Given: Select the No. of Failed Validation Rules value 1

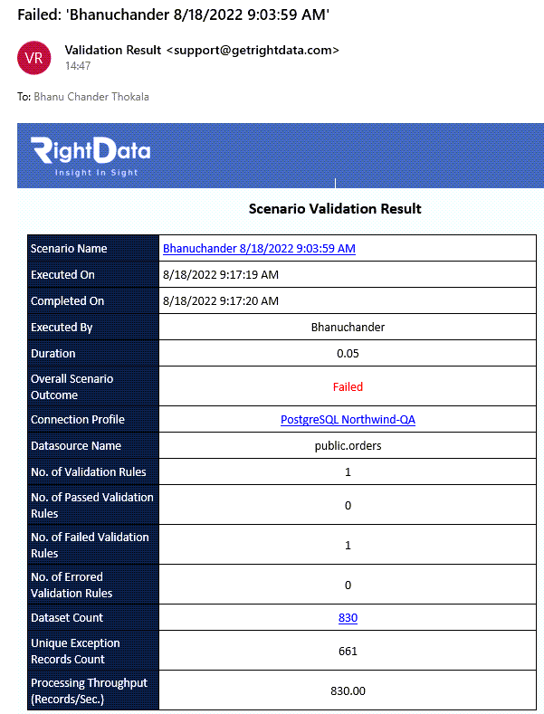Looking at the screenshot, I should click(348, 545).
